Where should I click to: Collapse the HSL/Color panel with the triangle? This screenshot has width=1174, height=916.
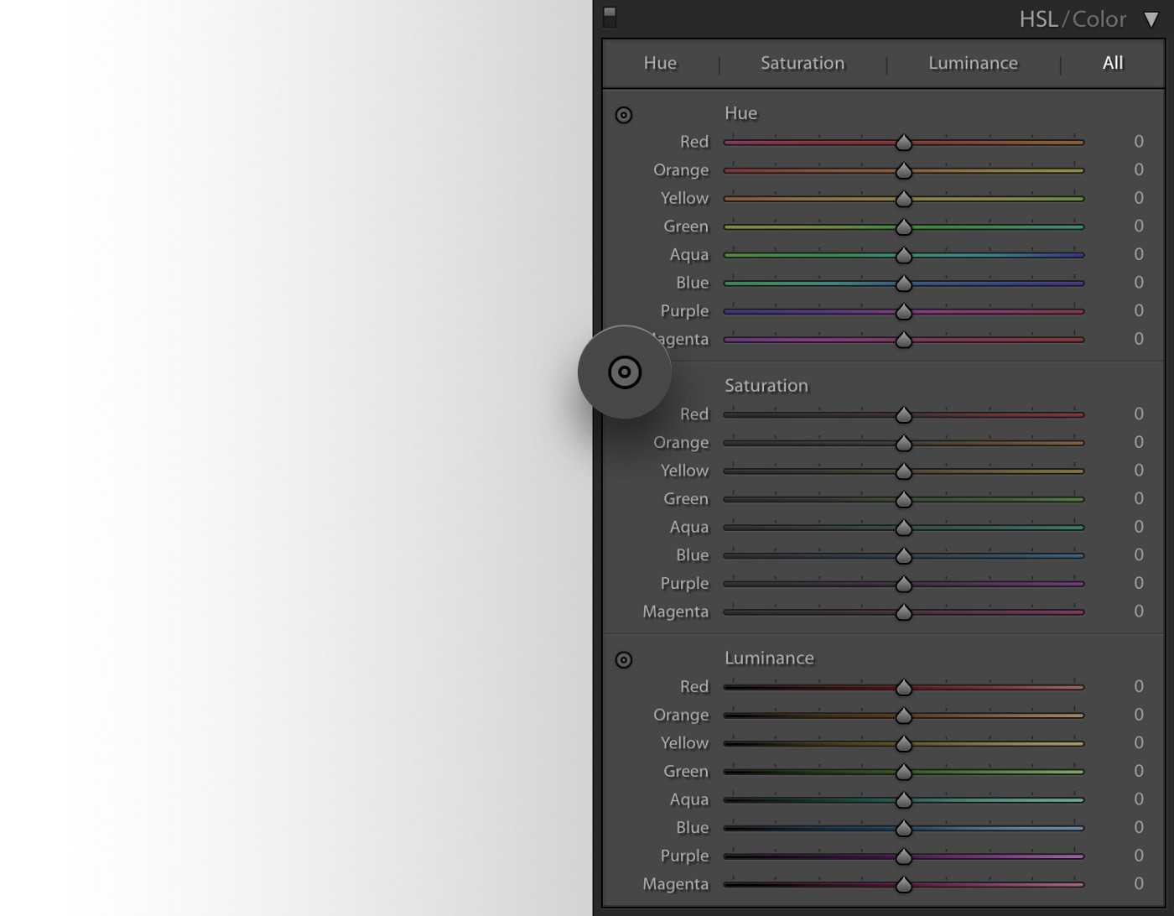point(1151,19)
